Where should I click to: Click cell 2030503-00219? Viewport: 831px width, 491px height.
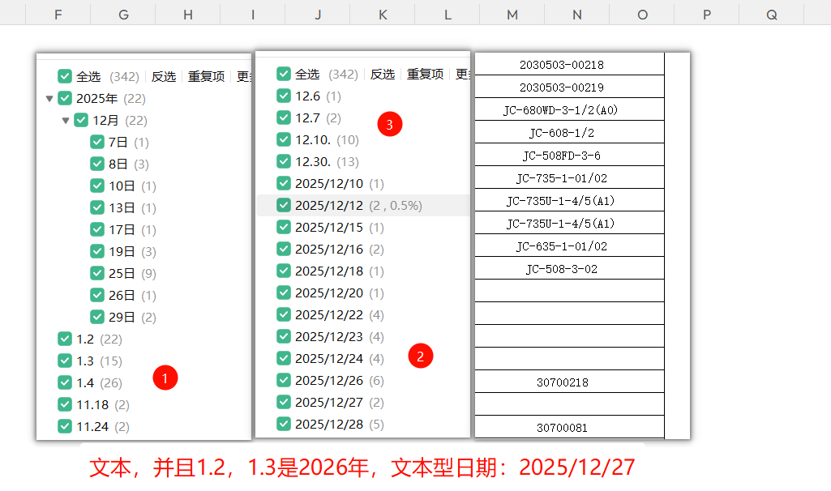[x=569, y=87]
